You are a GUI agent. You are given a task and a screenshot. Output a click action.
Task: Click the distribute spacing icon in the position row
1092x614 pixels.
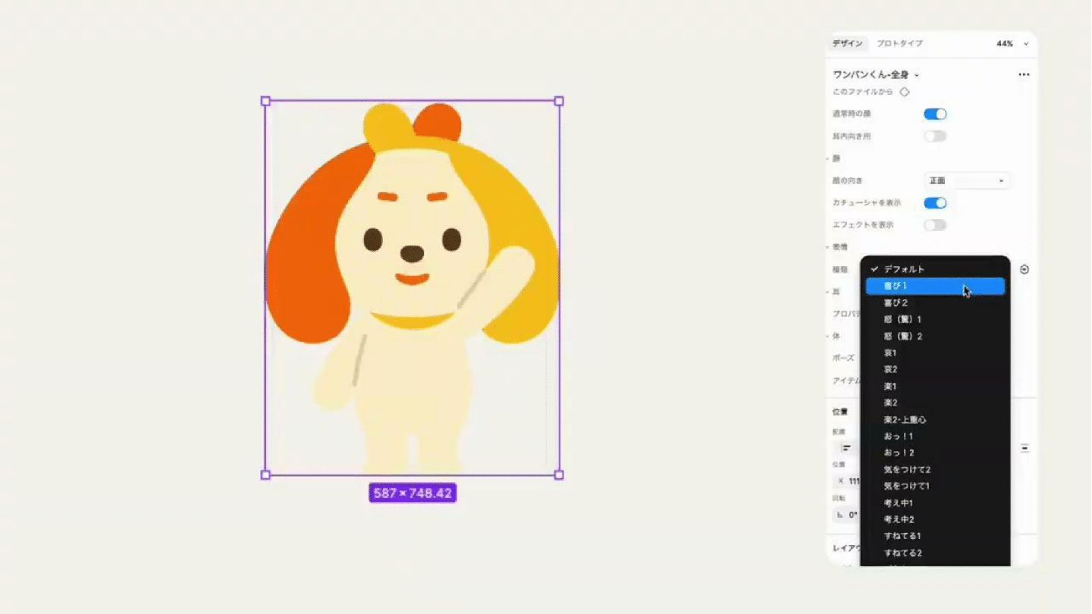(1025, 448)
